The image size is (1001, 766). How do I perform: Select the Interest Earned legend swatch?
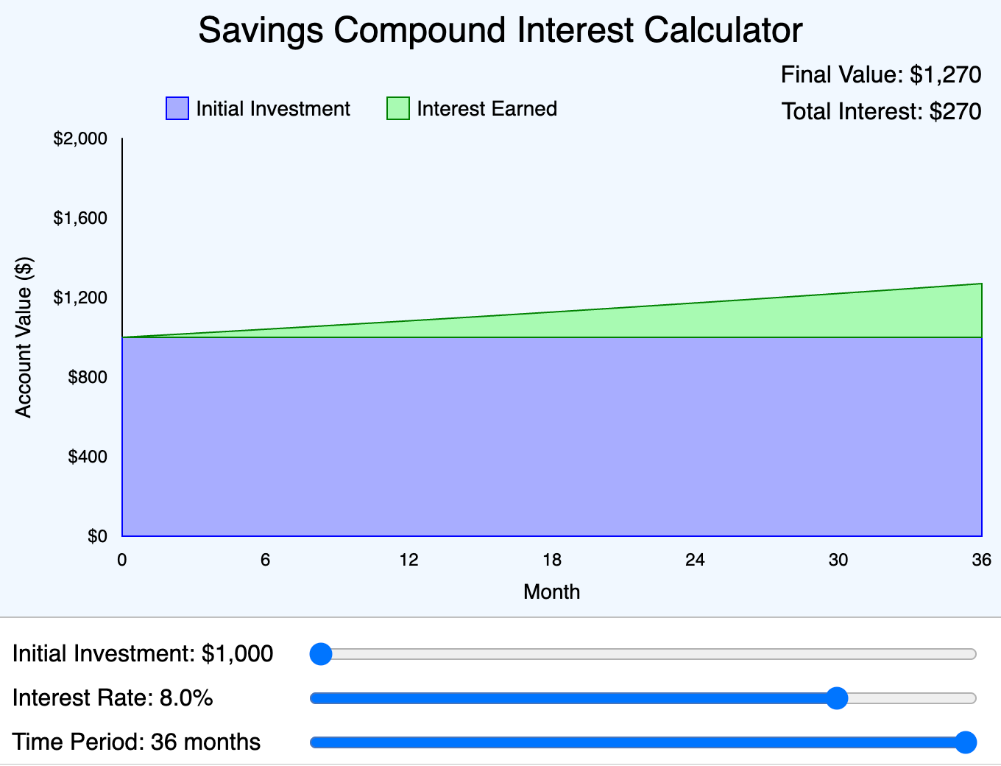click(397, 108)
